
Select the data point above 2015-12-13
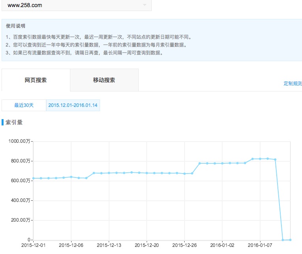tap(109, 173)
